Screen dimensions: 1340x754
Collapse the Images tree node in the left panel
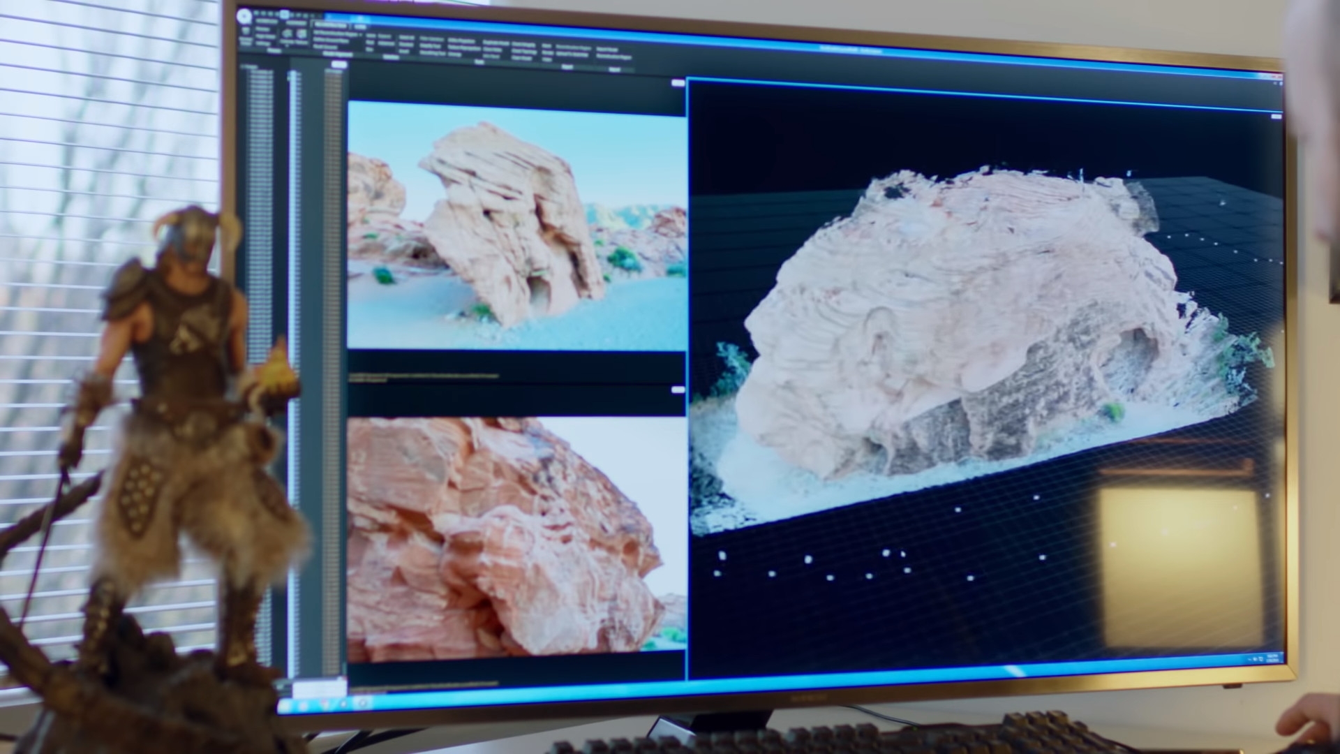pyautogui.click(x=242, y=68)
